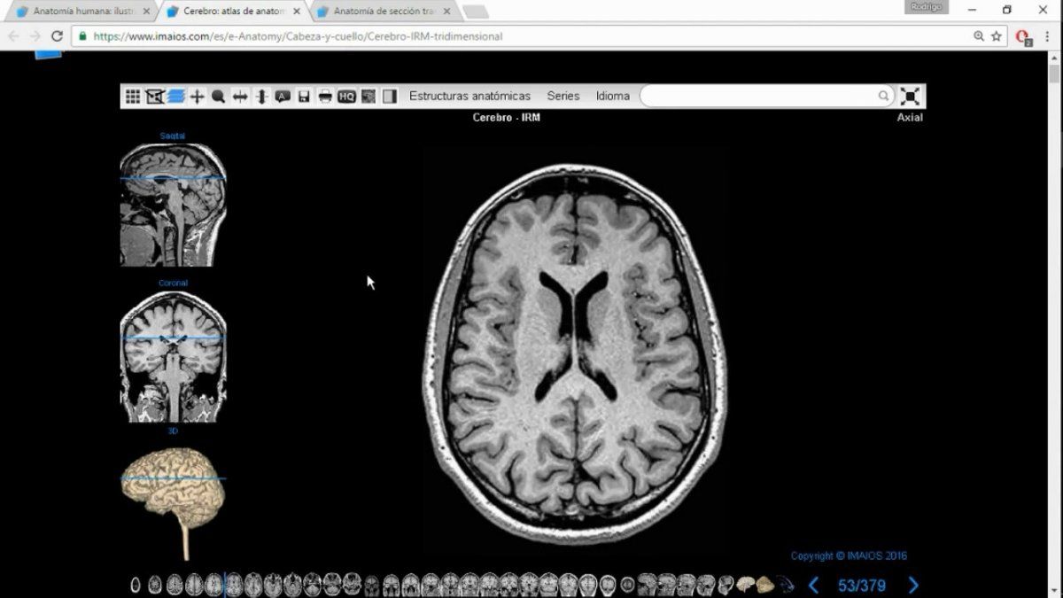This screenshot has width=1063, height=598.
Task: Select the horizontal resize arrows tool
Action: (x=239, y=97)
